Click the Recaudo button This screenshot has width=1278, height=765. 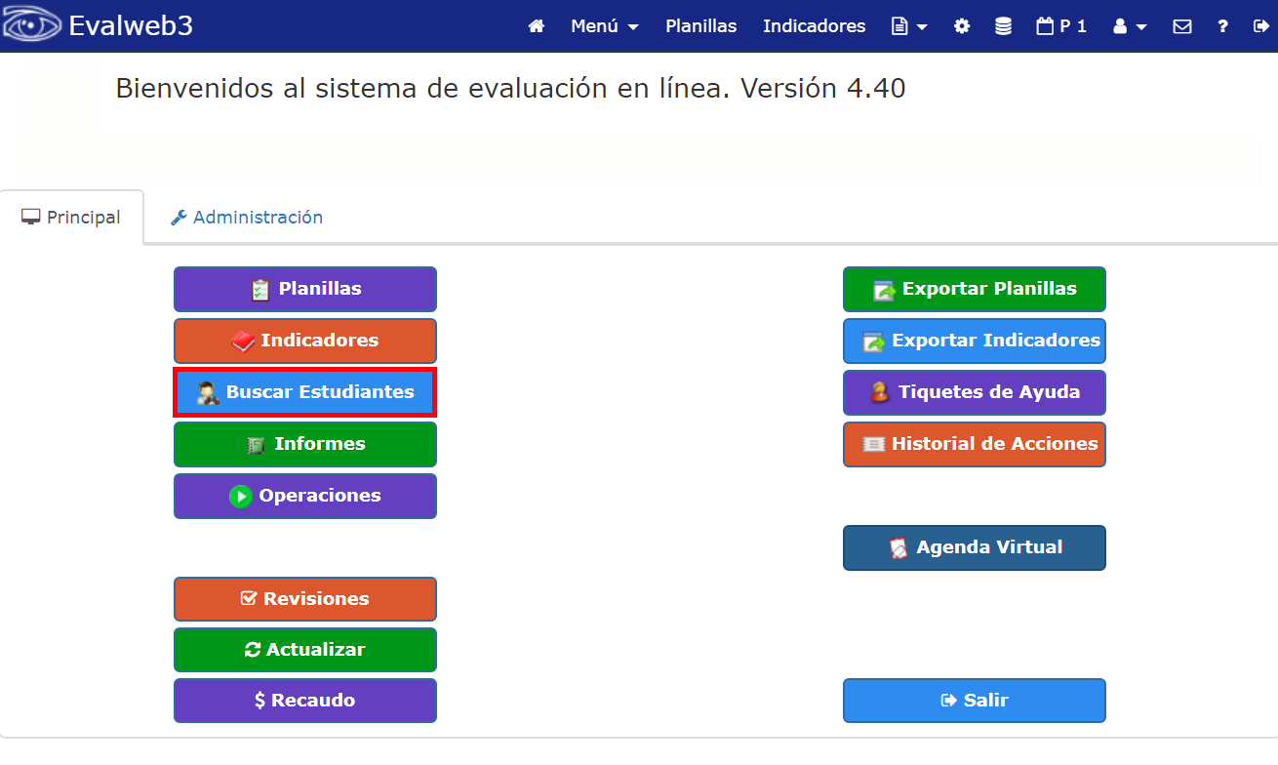tap(304, 701)
